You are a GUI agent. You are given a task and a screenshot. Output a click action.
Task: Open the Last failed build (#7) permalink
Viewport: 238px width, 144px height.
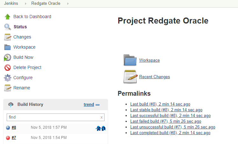click(166, 121)
